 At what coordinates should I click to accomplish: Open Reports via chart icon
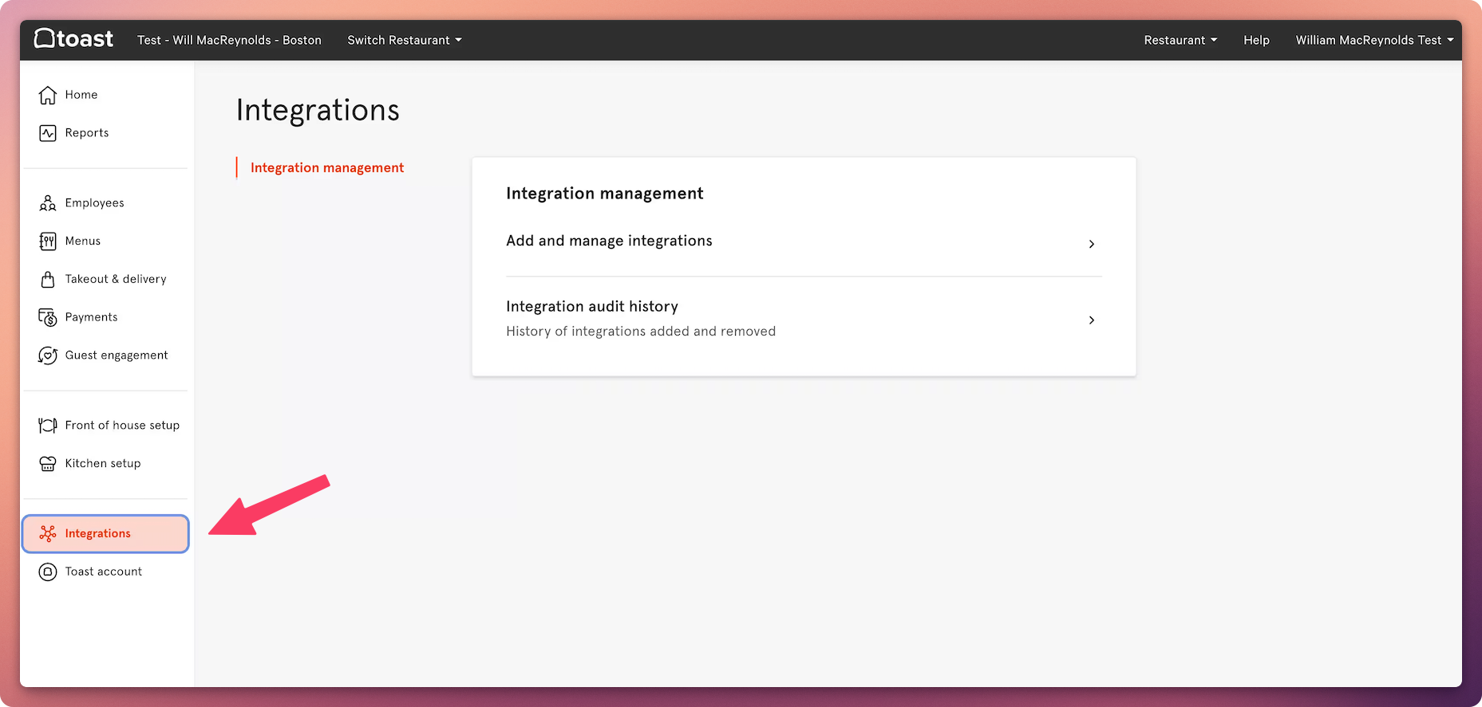click(x=48, y=133)
